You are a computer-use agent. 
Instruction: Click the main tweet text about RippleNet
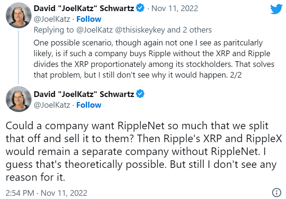pos(144,151)
